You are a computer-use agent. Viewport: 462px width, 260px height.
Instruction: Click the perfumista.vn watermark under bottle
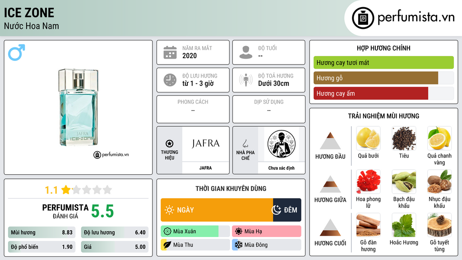[x=111, y=154]
